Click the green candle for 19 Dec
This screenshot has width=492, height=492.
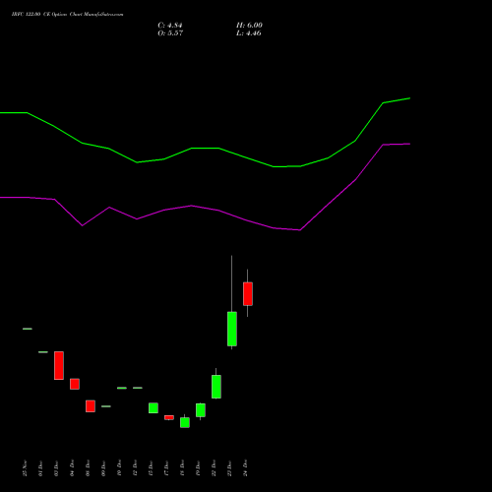point(201,410)
